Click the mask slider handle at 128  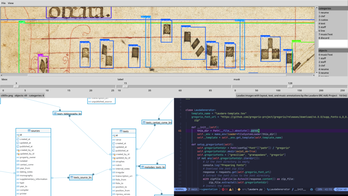pos(290,87)
